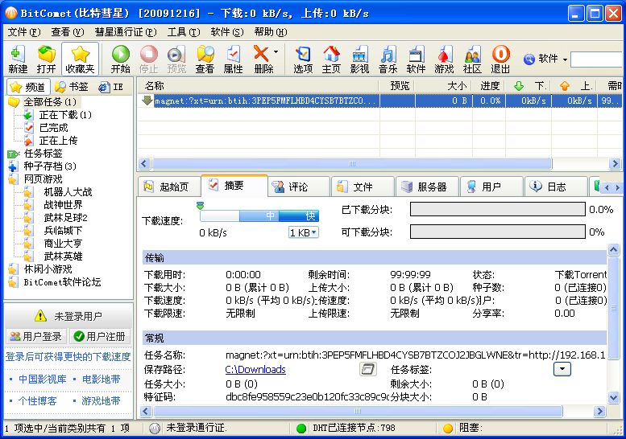
Task: Click the 打开 (Open) toolbar icon
Action: point(46,59)
